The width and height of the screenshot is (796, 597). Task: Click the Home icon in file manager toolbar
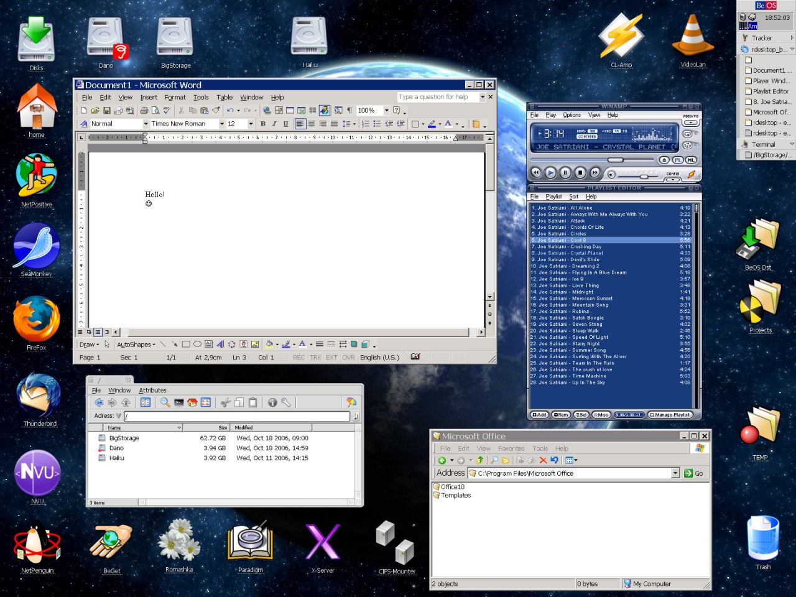tap(192, 403)
